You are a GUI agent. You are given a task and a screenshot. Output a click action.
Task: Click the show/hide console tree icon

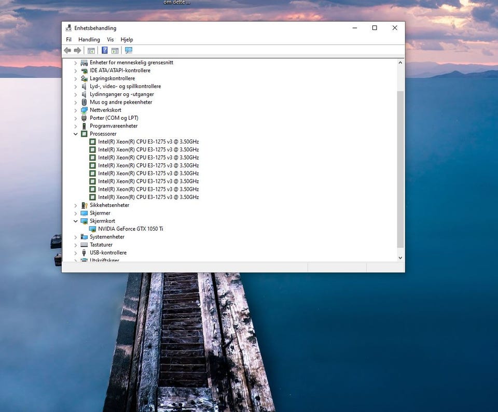(x=91, y=50)
